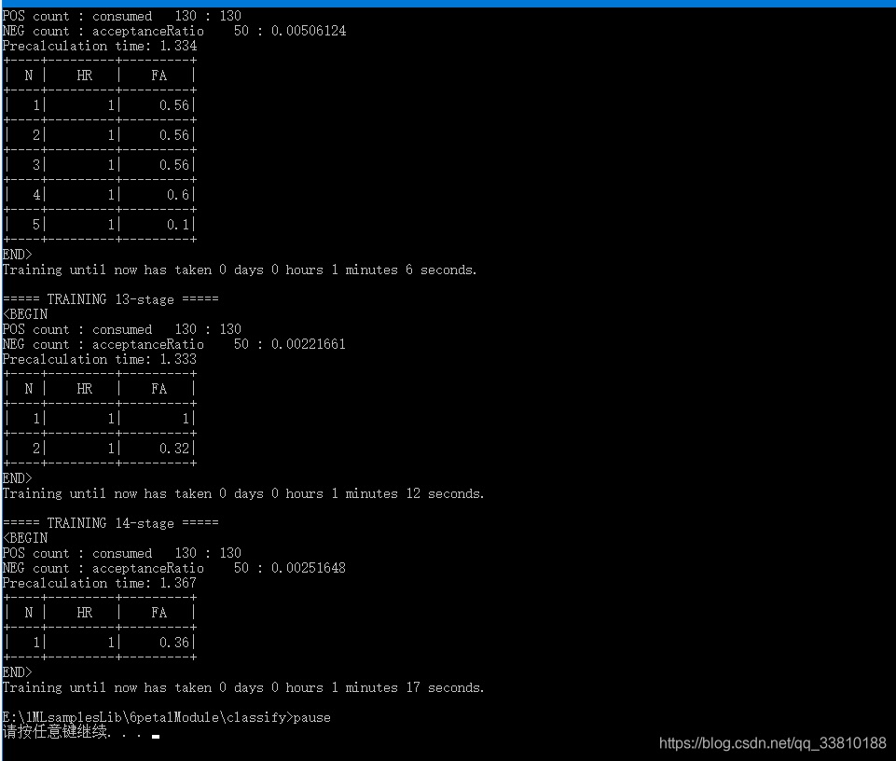Select the '===== TRAINING 13-stage =====' header
The height and width of the screenshot is (761, 896).
111,299
